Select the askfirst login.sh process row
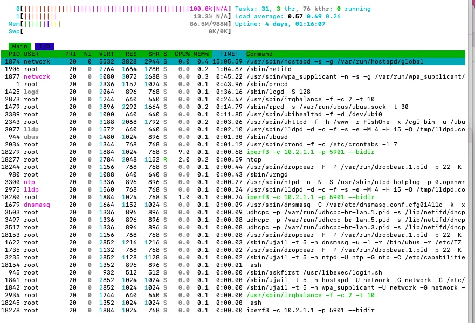 click(x=233, y=272)
